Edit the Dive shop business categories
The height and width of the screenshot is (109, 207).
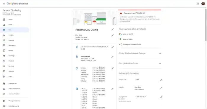tap(112, 36)
